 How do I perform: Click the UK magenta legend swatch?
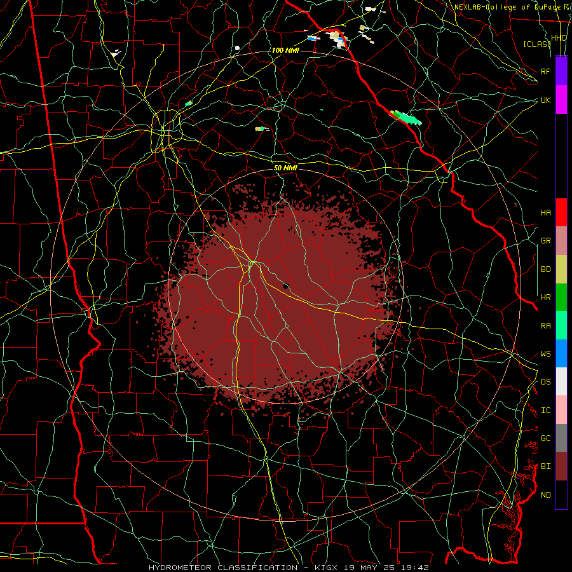[561, 100]
